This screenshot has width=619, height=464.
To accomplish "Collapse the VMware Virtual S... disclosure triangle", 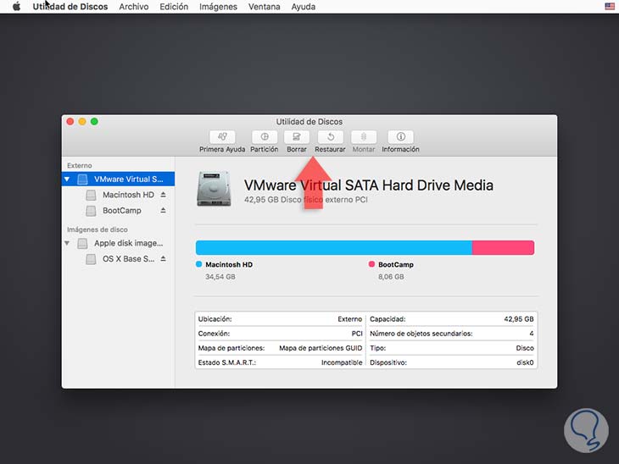I will point(67,180).
